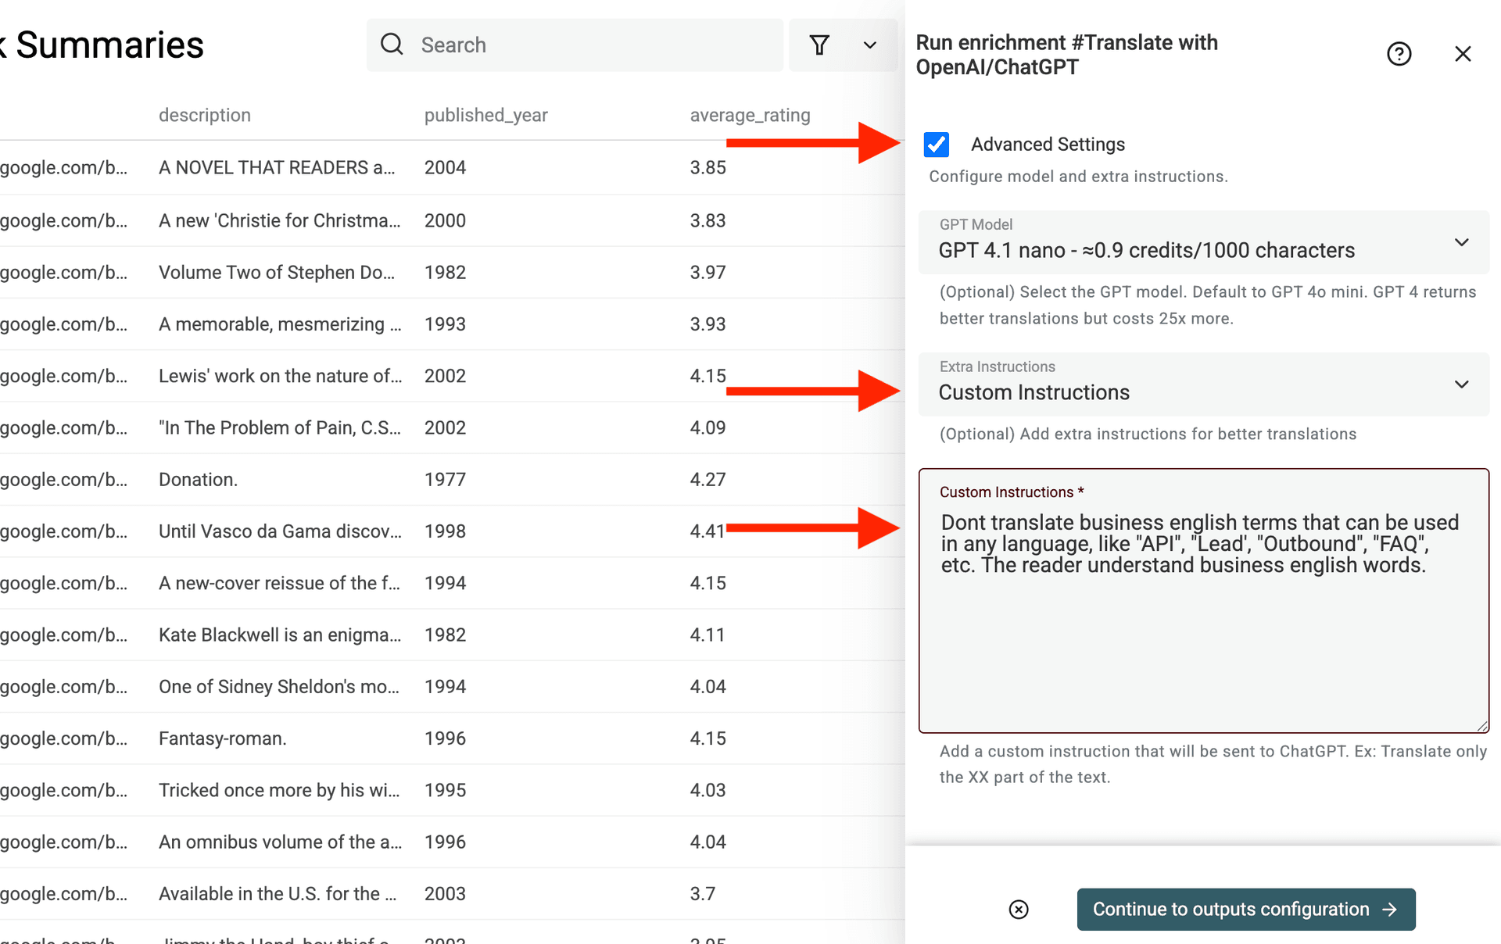Open the help question mark icon
This screenshot has height=944, width=1501.
tap(1399, 54)
